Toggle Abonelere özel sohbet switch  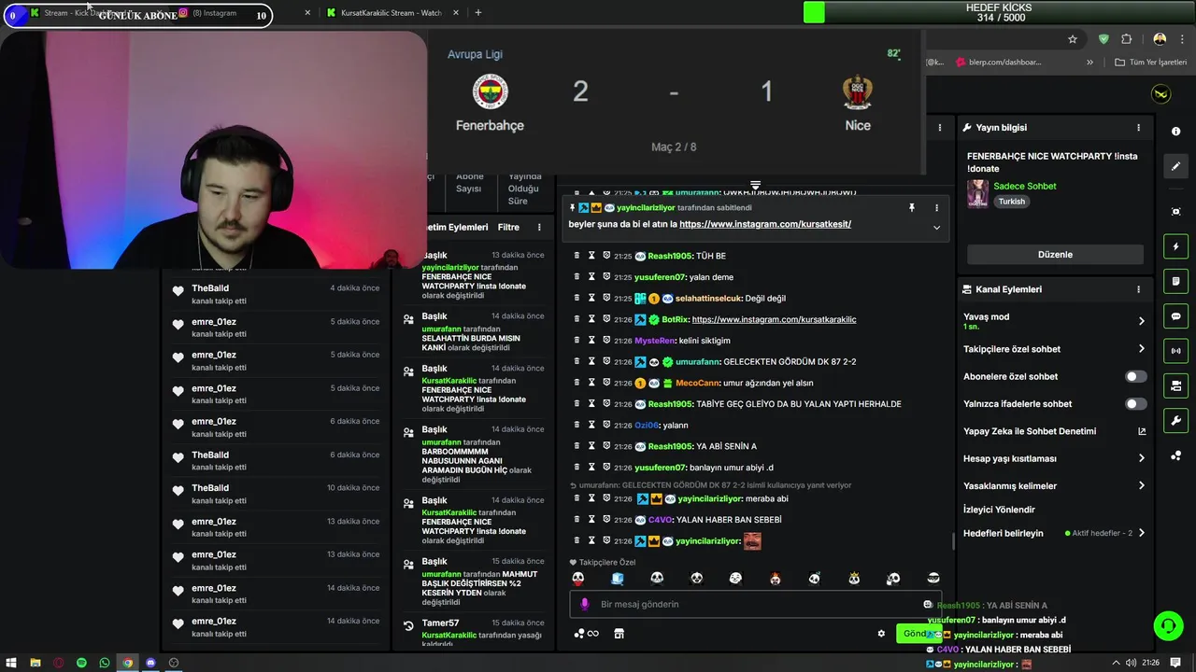(x=1135, y=376)
